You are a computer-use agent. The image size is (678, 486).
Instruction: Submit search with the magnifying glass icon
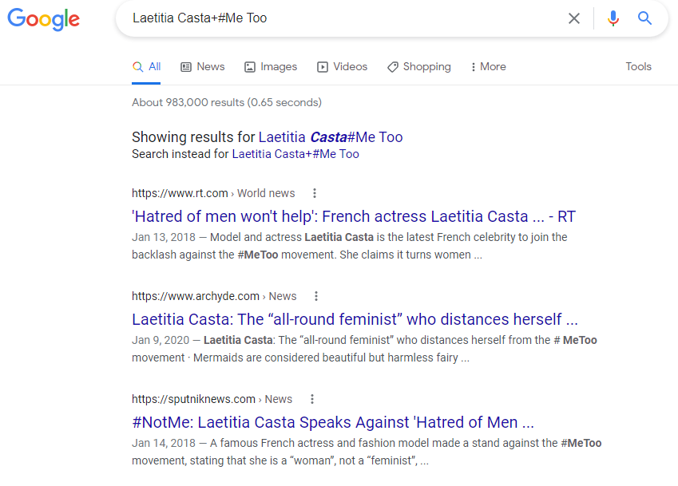(644, 18)
